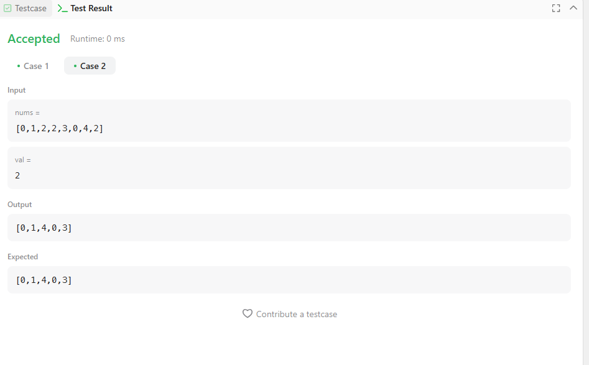The height and width of the screenshot is (365, 589).
Task: Click the green dot next to Case 1
Action: pyautogui.click(x=19, y=66)
